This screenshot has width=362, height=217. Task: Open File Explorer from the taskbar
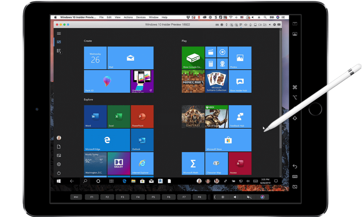tap(133, 181)
